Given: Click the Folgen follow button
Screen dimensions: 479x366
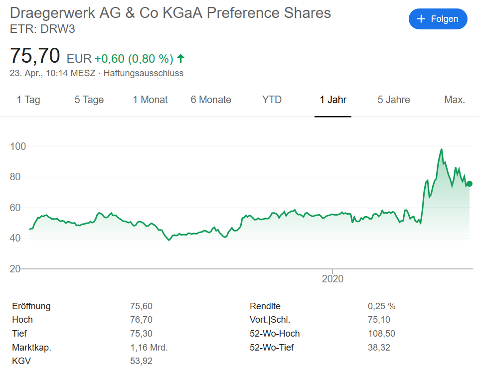Looking at the screenshot, I should tap(438, 19).
